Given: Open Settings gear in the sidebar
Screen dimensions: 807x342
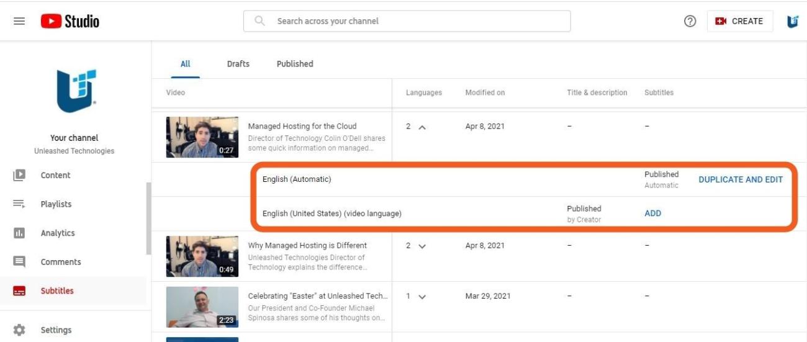Looking at the screenshot, I should (x=56, y=330).
